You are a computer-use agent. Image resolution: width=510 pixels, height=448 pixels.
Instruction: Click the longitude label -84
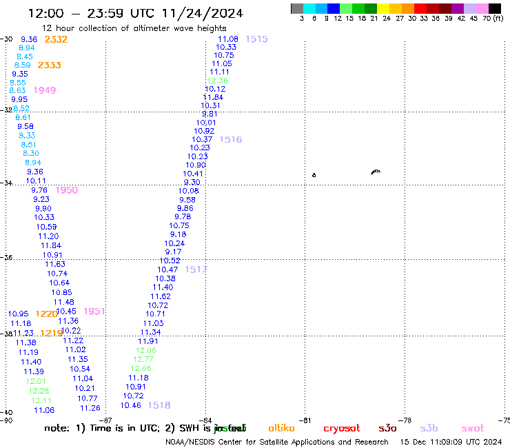click(205, 420)
